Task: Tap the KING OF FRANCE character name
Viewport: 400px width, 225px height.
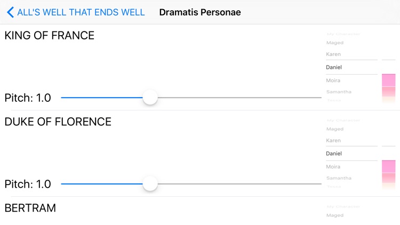Action: click(x=50, y=36)
